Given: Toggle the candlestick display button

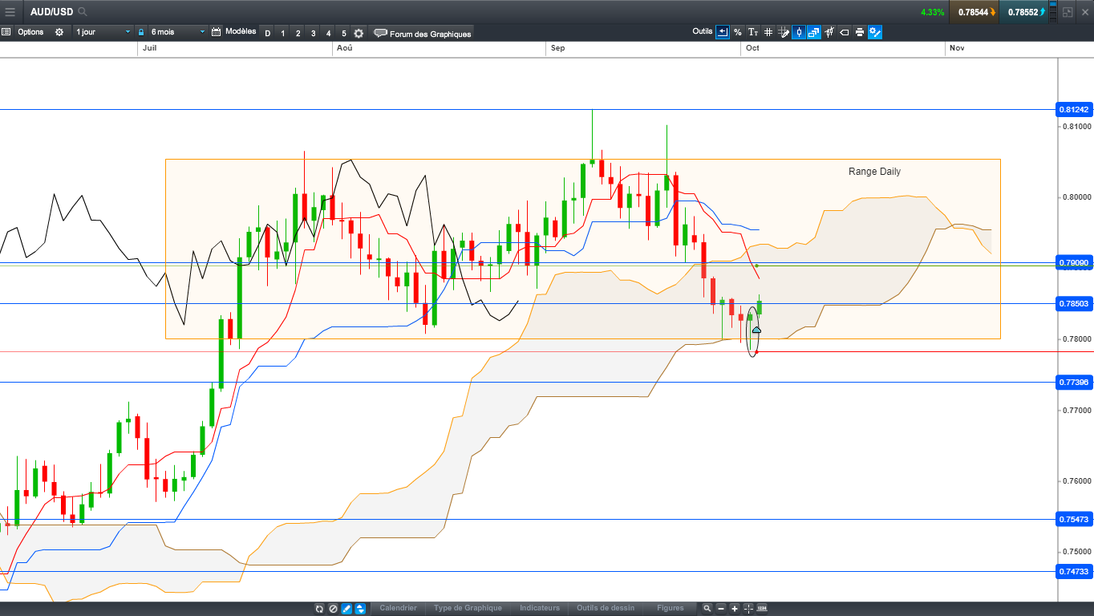Looking at the screenshot, I should pyautogui.click(x=799, y=32).
